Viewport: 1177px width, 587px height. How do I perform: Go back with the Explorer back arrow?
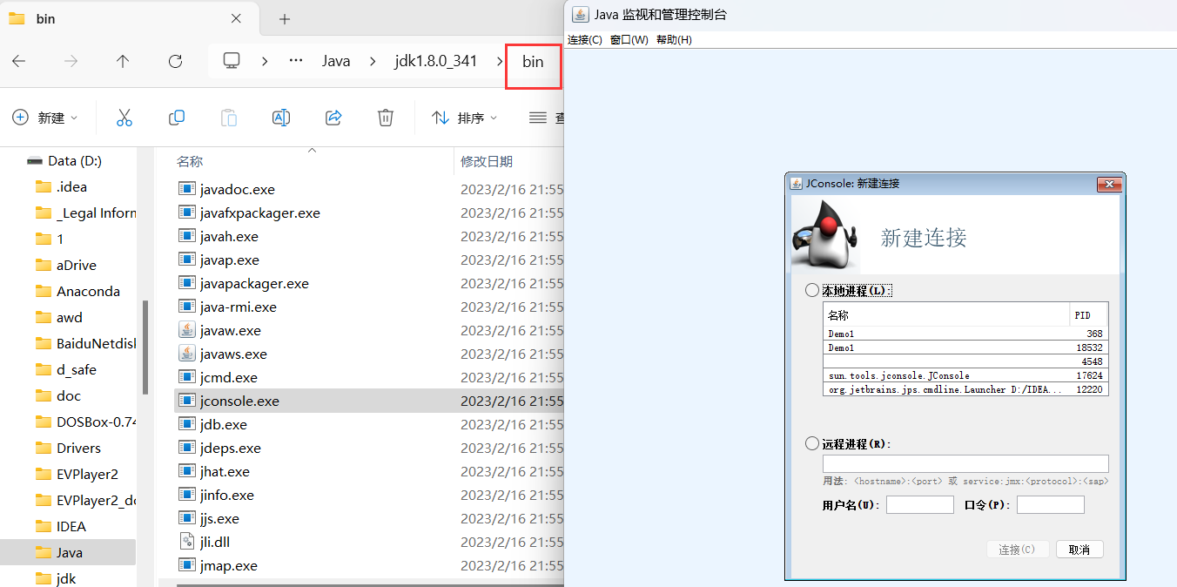point(18,61)
